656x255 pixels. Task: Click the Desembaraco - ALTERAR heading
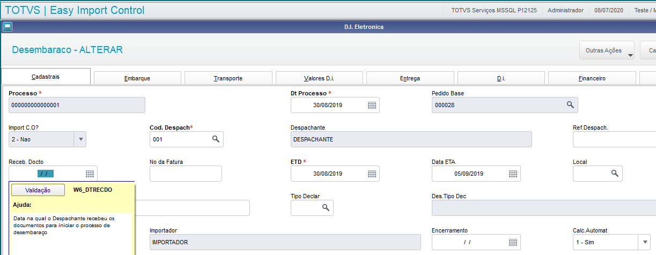pos(67,50)
